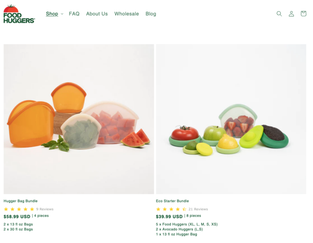Viewport: 313px width, 243px height.
Task: Open the About Us page
Action: pyautogui.click(x=97, y=14)
